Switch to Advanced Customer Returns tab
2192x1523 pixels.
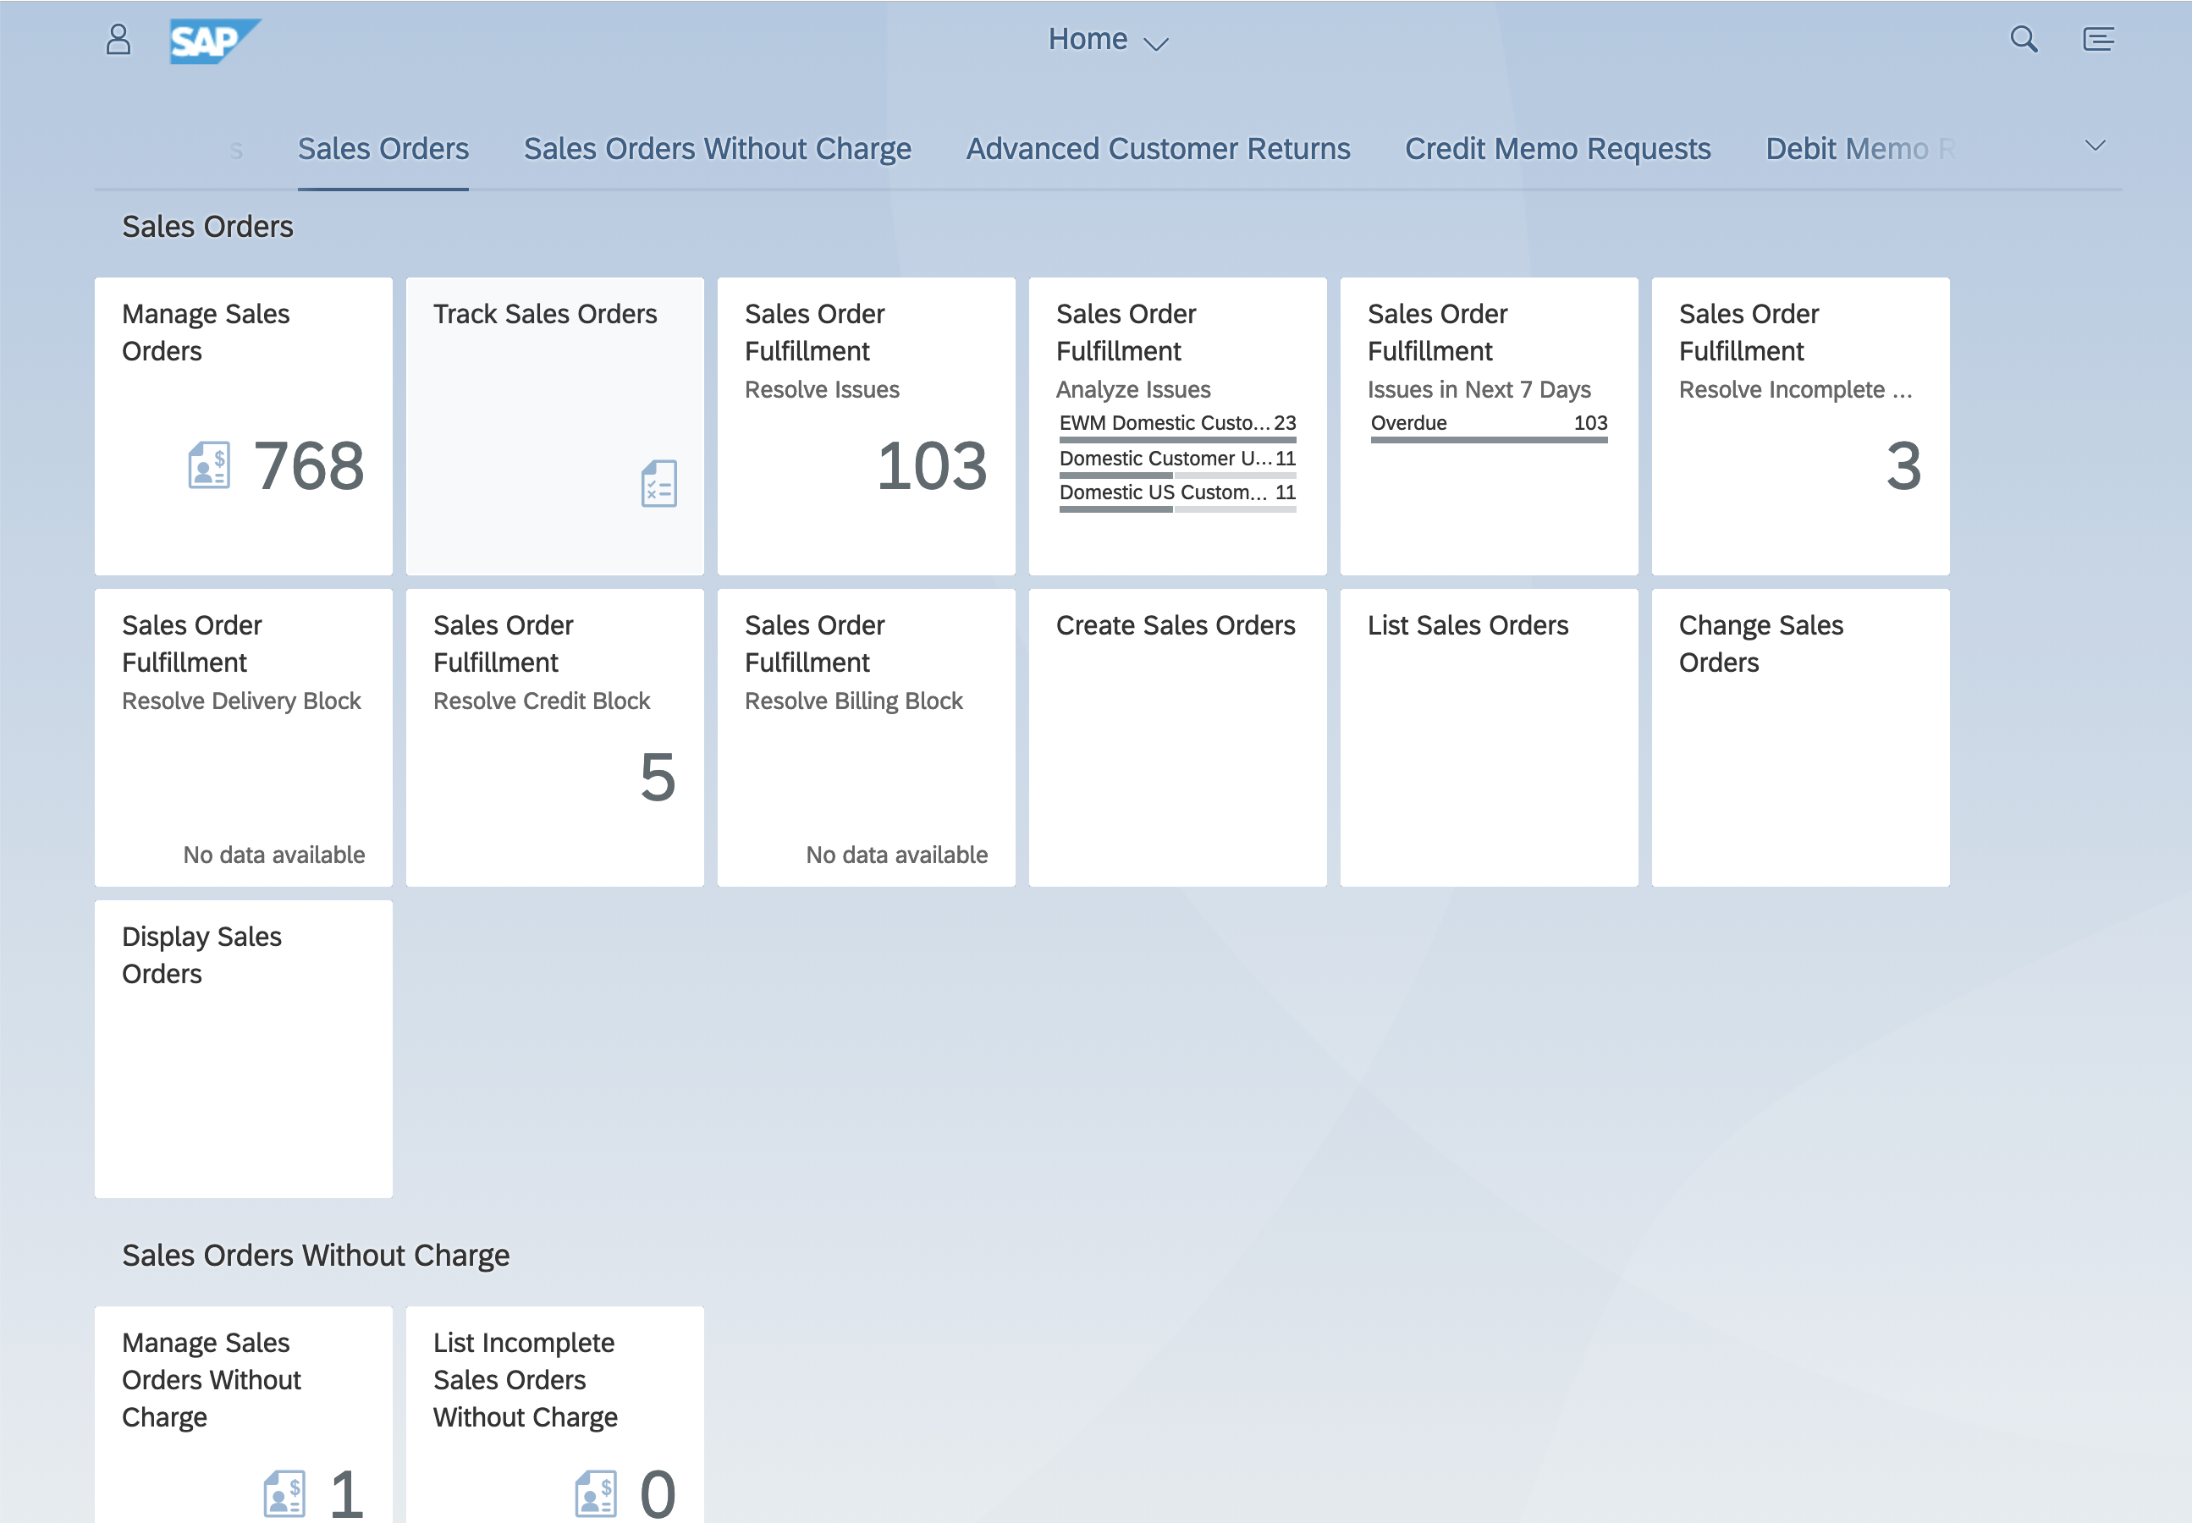point(1158,148)
